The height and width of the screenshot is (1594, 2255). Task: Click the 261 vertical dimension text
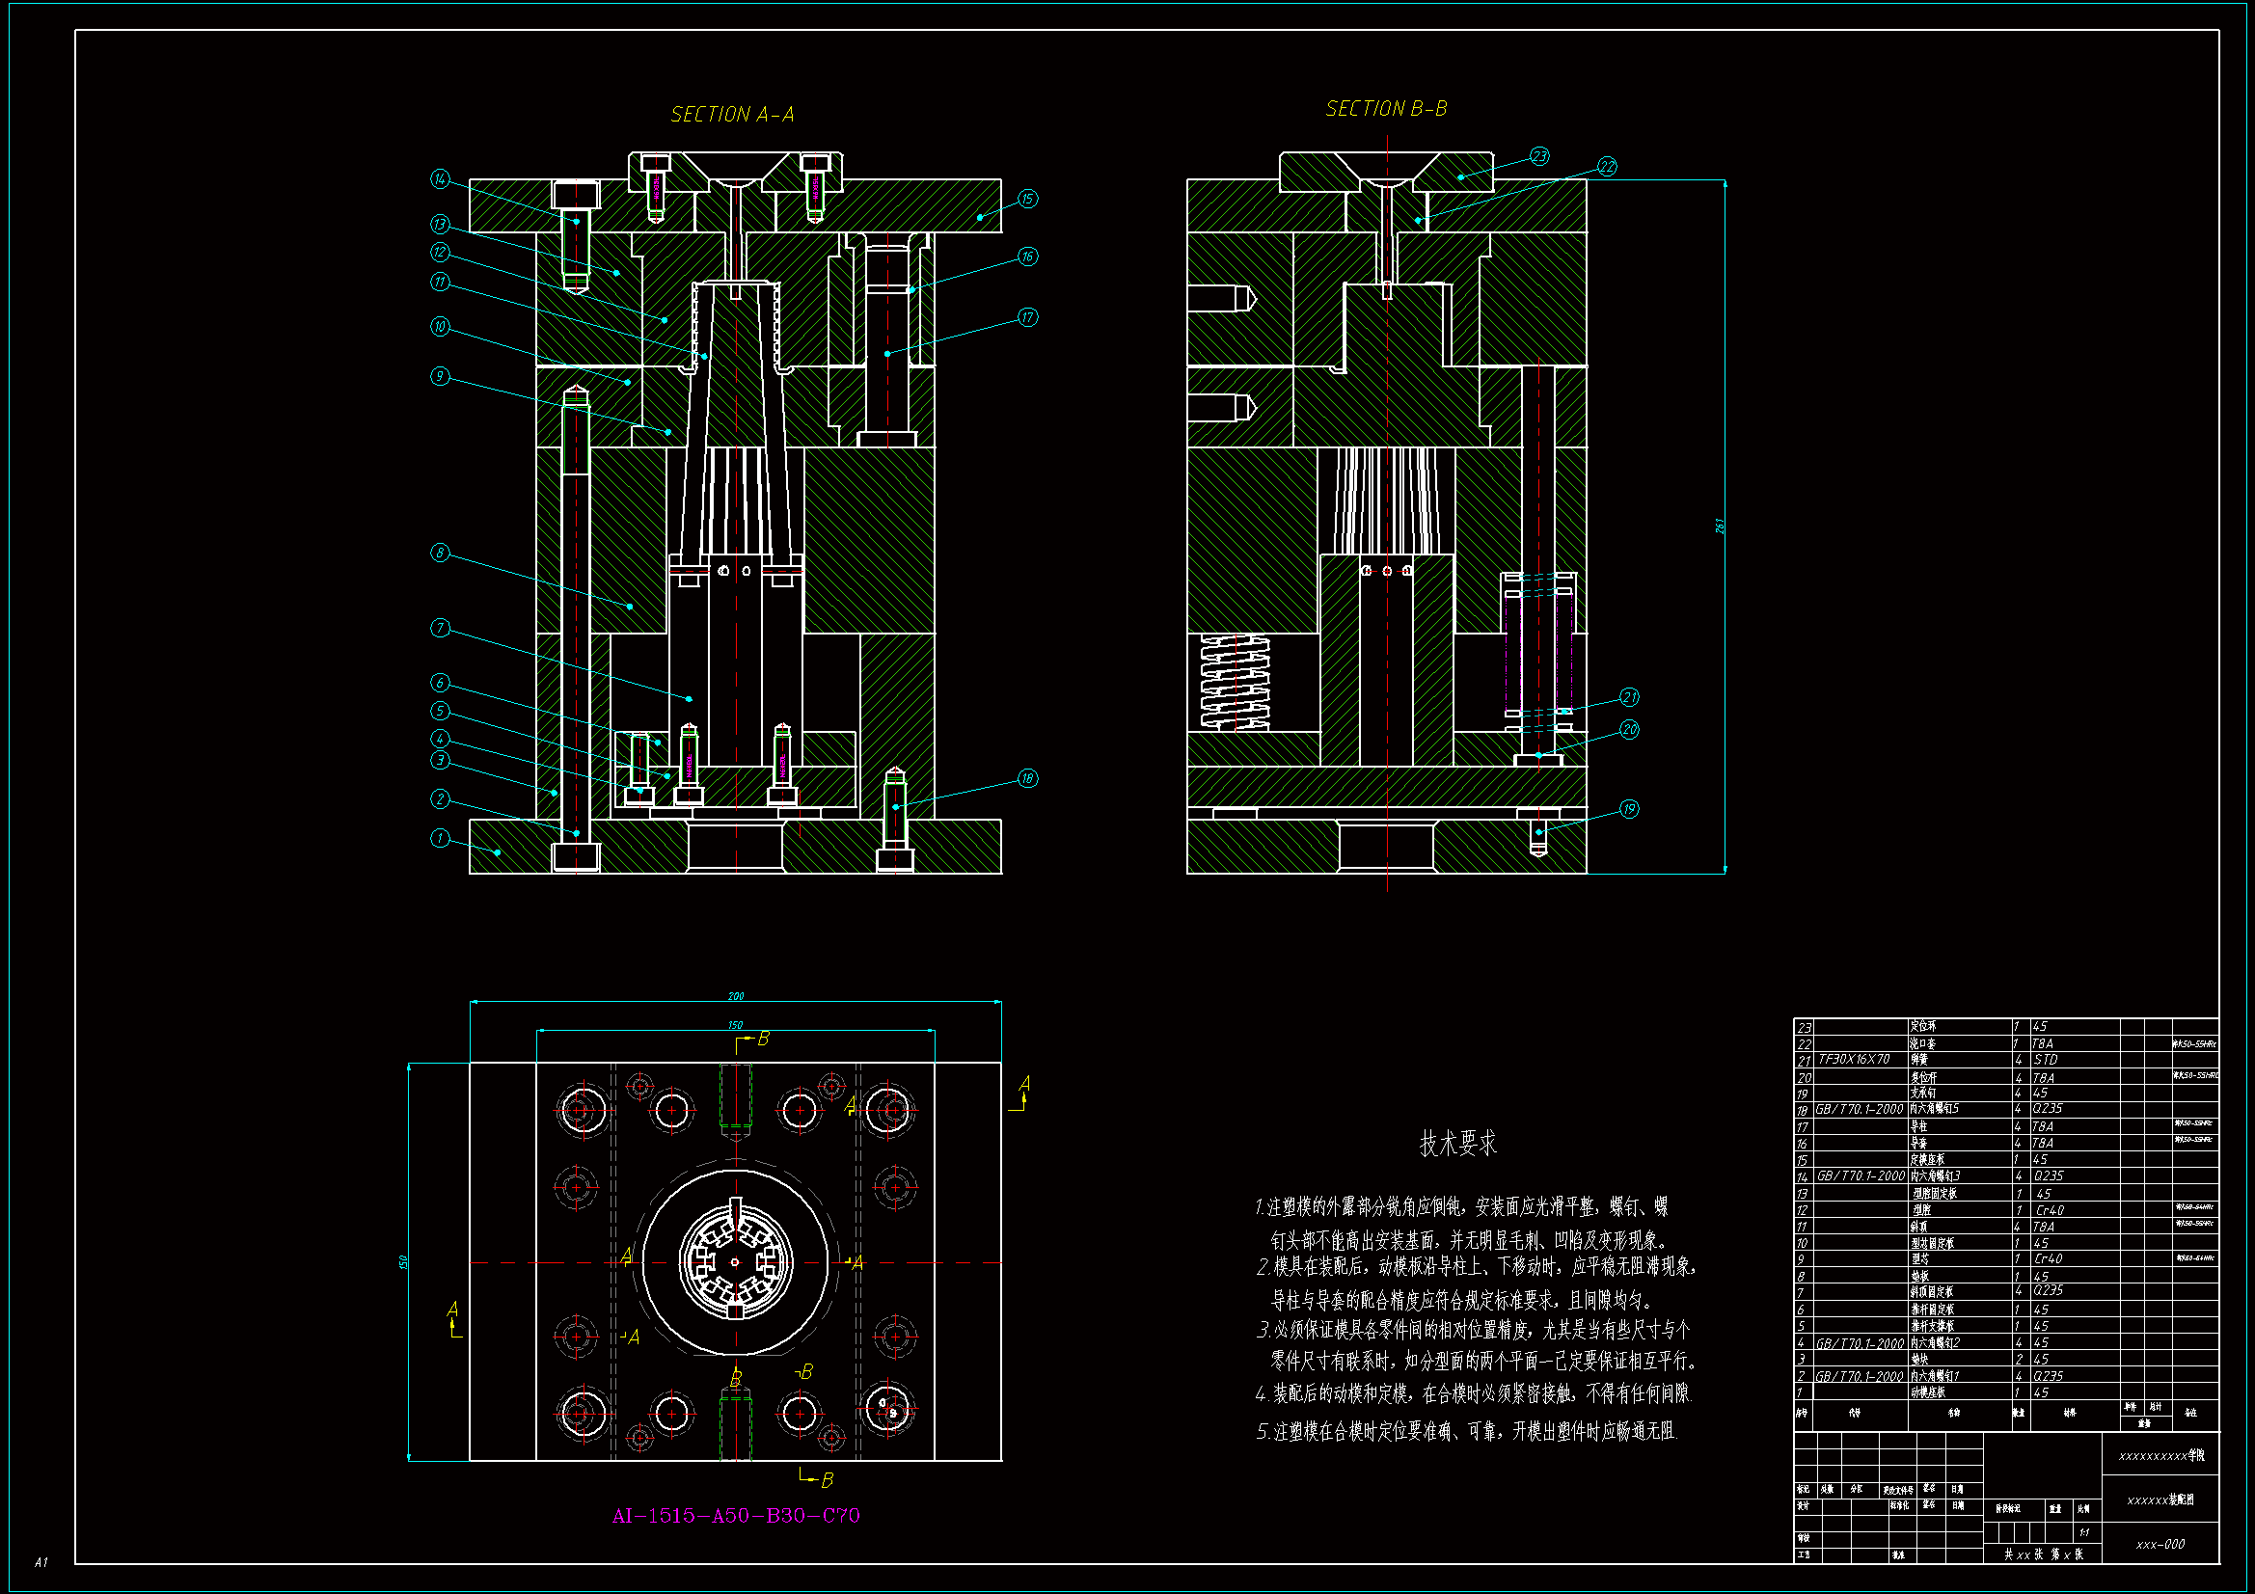[1720, 526]
